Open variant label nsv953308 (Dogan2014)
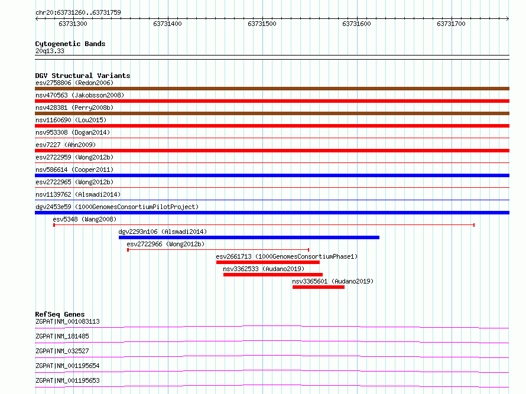 73,132
